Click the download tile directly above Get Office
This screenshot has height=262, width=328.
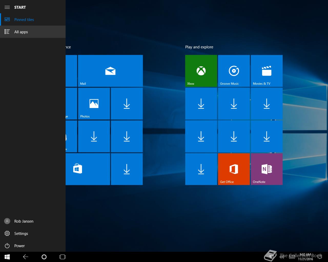pyautogui.click(x=234, y=136)
